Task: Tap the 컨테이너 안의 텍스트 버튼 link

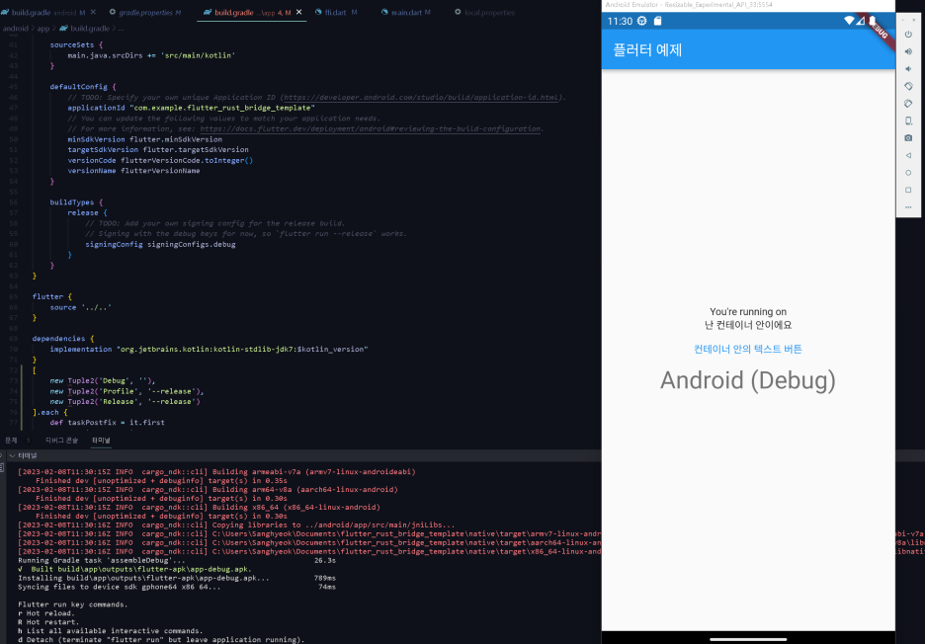Action: pyautogui.click(x=747, y=349)
